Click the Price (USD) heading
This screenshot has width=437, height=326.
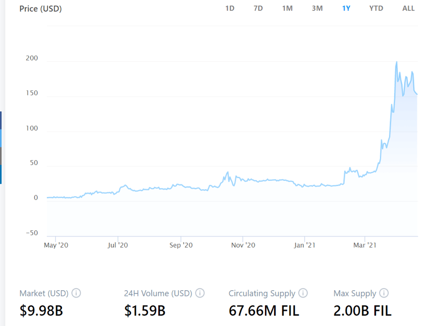41,8
